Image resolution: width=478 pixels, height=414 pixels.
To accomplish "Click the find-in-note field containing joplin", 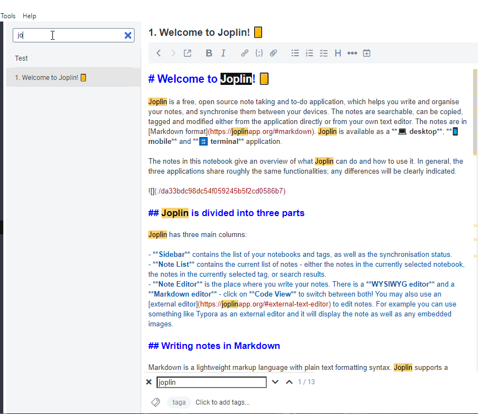I will (212, 382).
